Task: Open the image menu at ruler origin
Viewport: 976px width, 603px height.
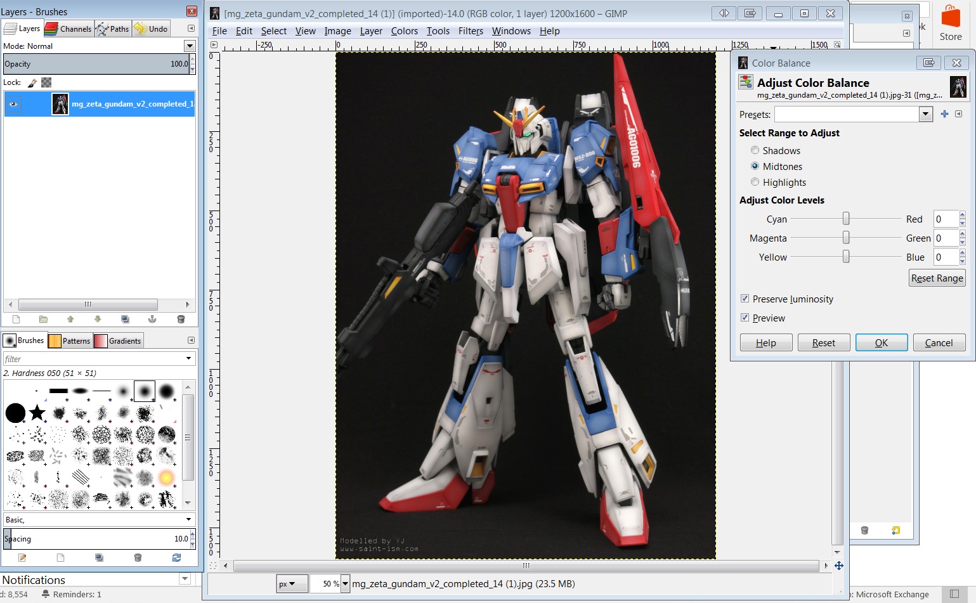Action: [x=214, y=45]
